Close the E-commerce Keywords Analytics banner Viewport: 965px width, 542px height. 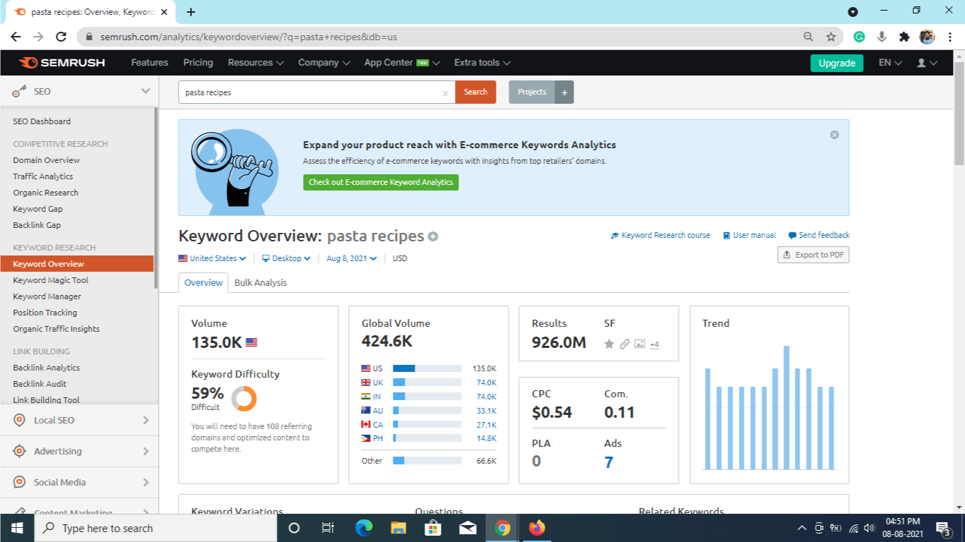pos(834,135)
